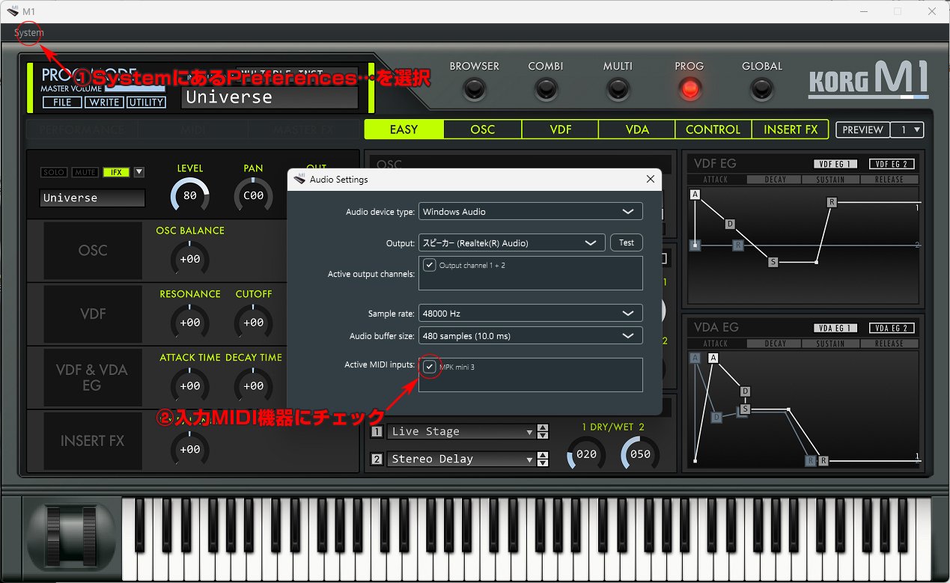Switch to the VDF tab
Viewport: 950px width, 583px height.
(561, 129)
